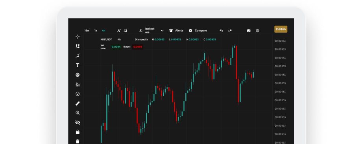Change the candlestick chart type icon
This screenshot has width=362, height=144.
click(119, 30)
